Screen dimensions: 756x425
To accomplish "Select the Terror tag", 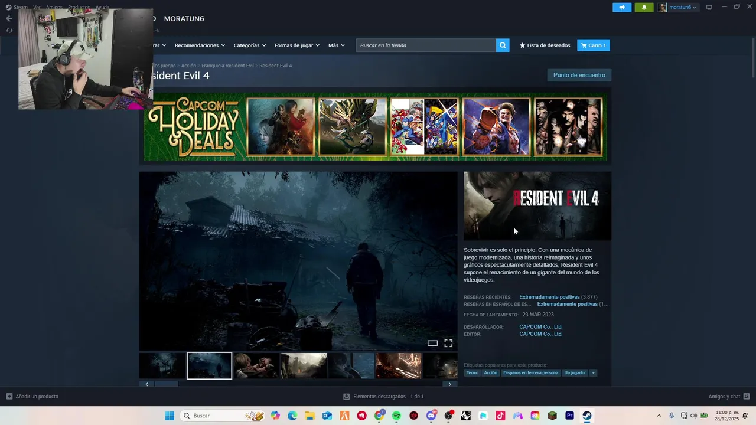I will (x=472, y=373).
